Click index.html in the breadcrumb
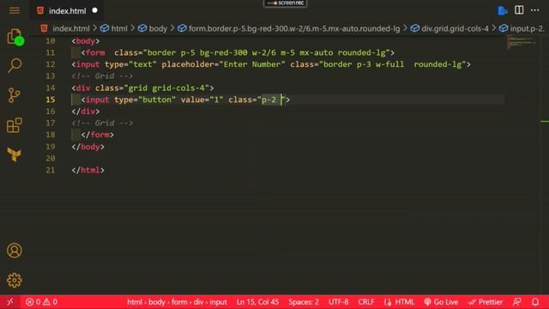Viewport: 549px width, 309px height. tap(70, 28)
